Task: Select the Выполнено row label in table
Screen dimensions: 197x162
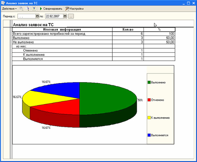Action: (x=21, y=38)
